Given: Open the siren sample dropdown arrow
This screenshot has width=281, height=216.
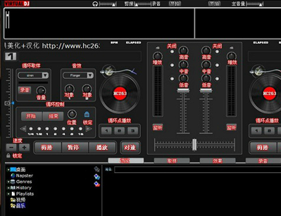Looking at the screenshot, I should (45, 75).
